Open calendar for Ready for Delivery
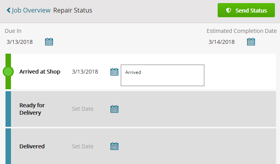Screen dimensions: 280x164 (114, 109)
